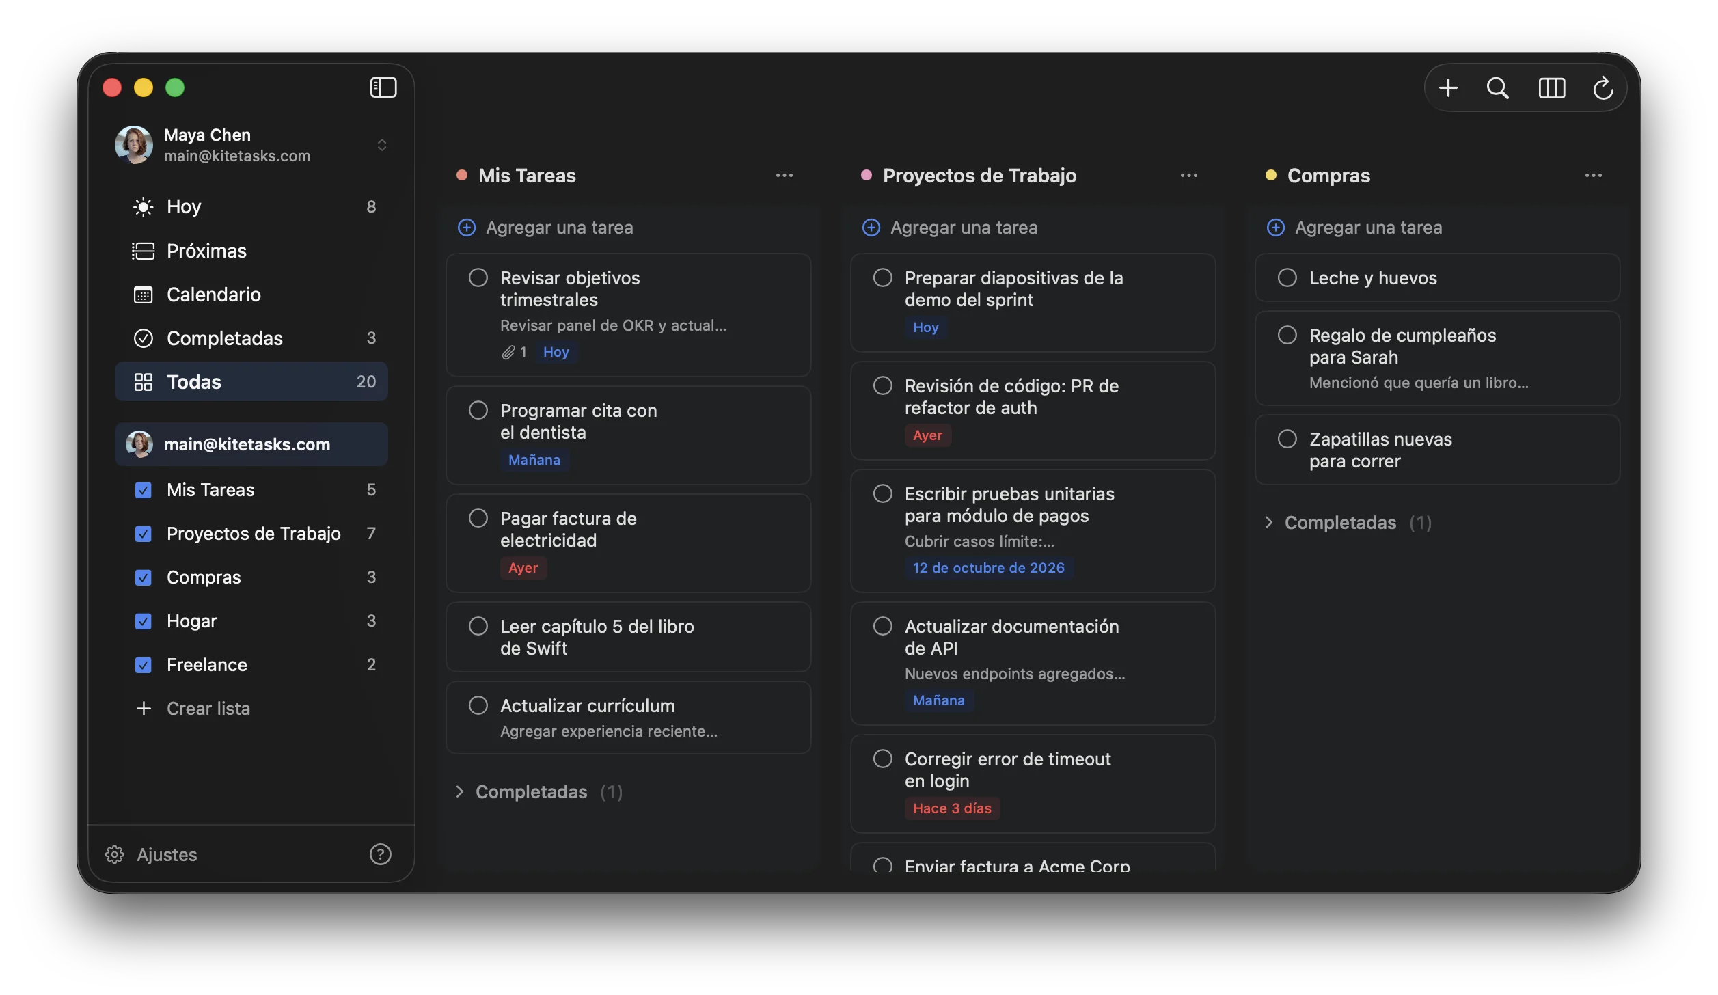The height and width of the screenshot is (995, 1718).
Task: Open the Compras column options menu
Action: pyautogui.click(x=1593, y=176)
